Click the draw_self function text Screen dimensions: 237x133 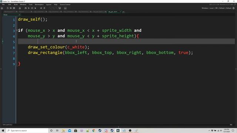[x=29, y=20]
